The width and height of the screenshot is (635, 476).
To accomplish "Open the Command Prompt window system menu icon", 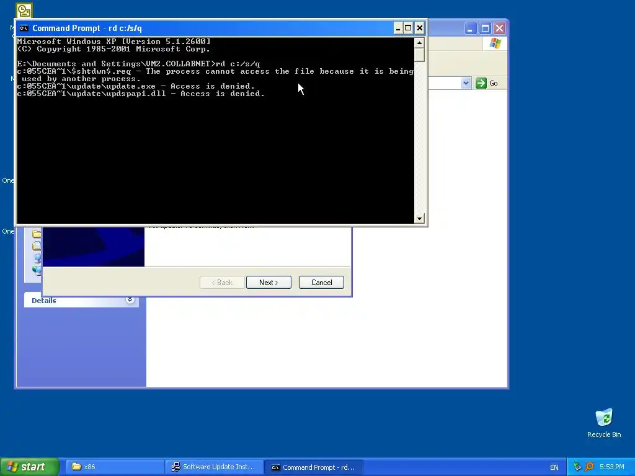I will click(x=24, y=28).
